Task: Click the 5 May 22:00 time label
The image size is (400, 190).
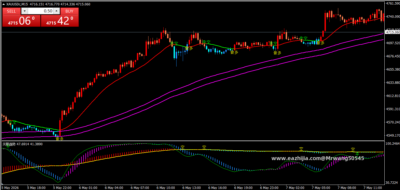Action: 62,188
